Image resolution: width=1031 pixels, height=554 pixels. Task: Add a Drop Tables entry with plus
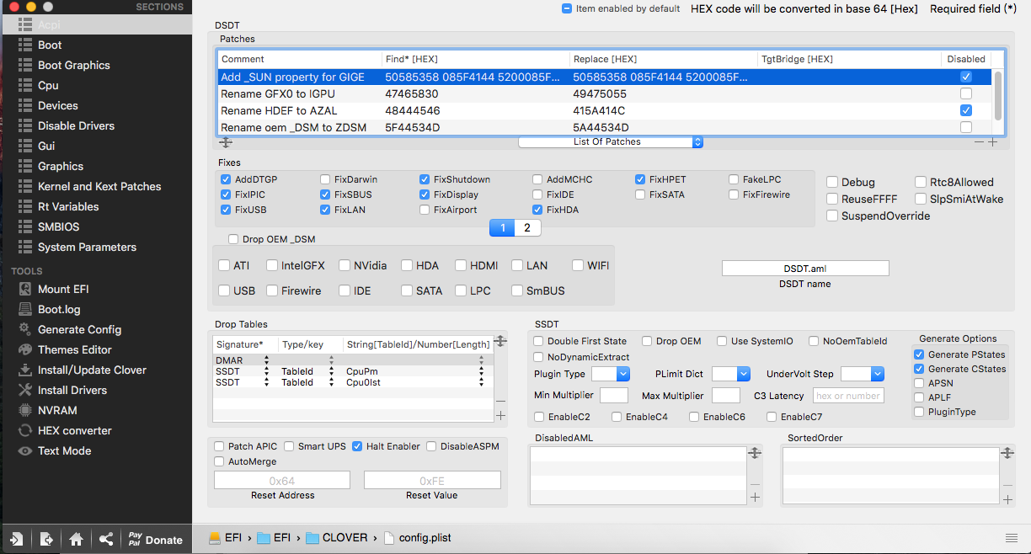tap(500, 415)
